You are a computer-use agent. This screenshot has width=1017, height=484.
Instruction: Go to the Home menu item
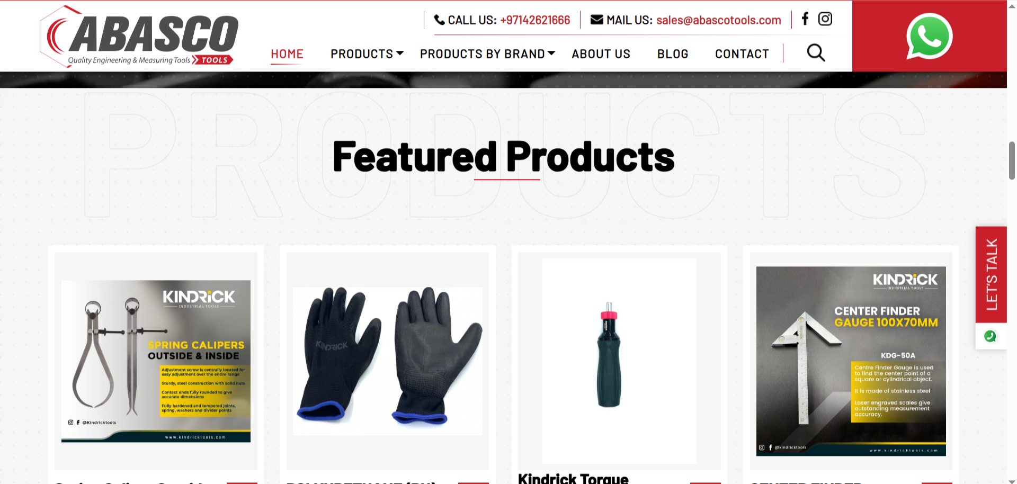(x=287, y=54)
